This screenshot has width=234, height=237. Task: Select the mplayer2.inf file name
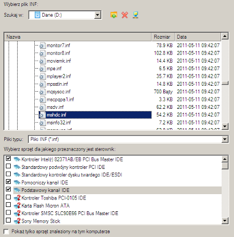click(59, 76)
